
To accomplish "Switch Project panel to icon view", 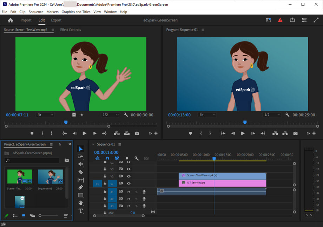I will [24, 216].
